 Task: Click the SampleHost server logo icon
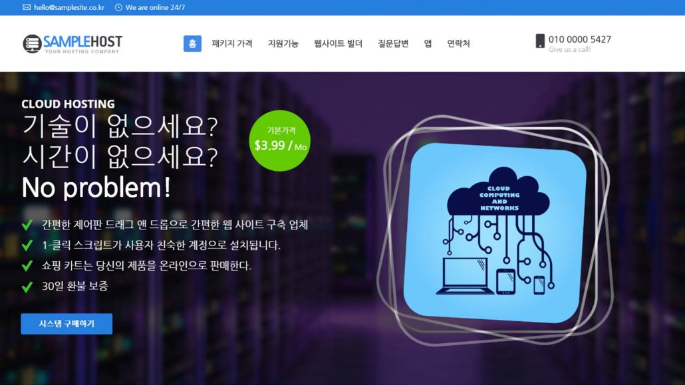(32, 44)
